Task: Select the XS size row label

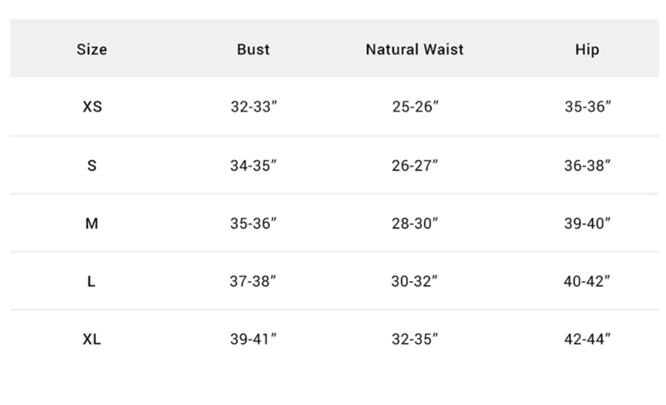Action: pyautogui.click(x=92, y=107)
